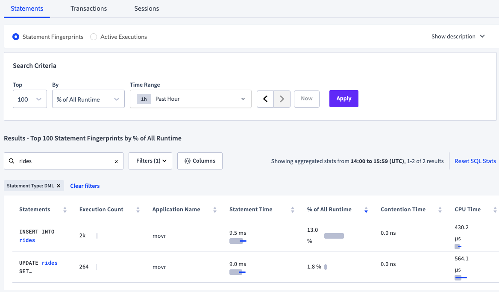Sort by Contention Time column sort icon
Screen dimensions: 499x292
click(x=440, y=210)
